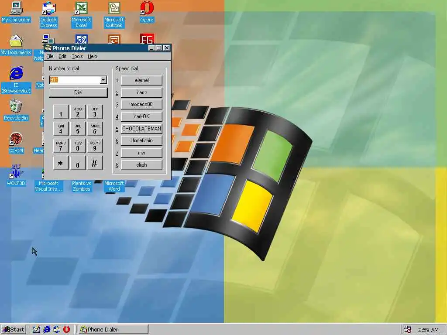Select Microsoft Word desktop icon
This screenshot has height=335, width=447.
pos(114,186)
